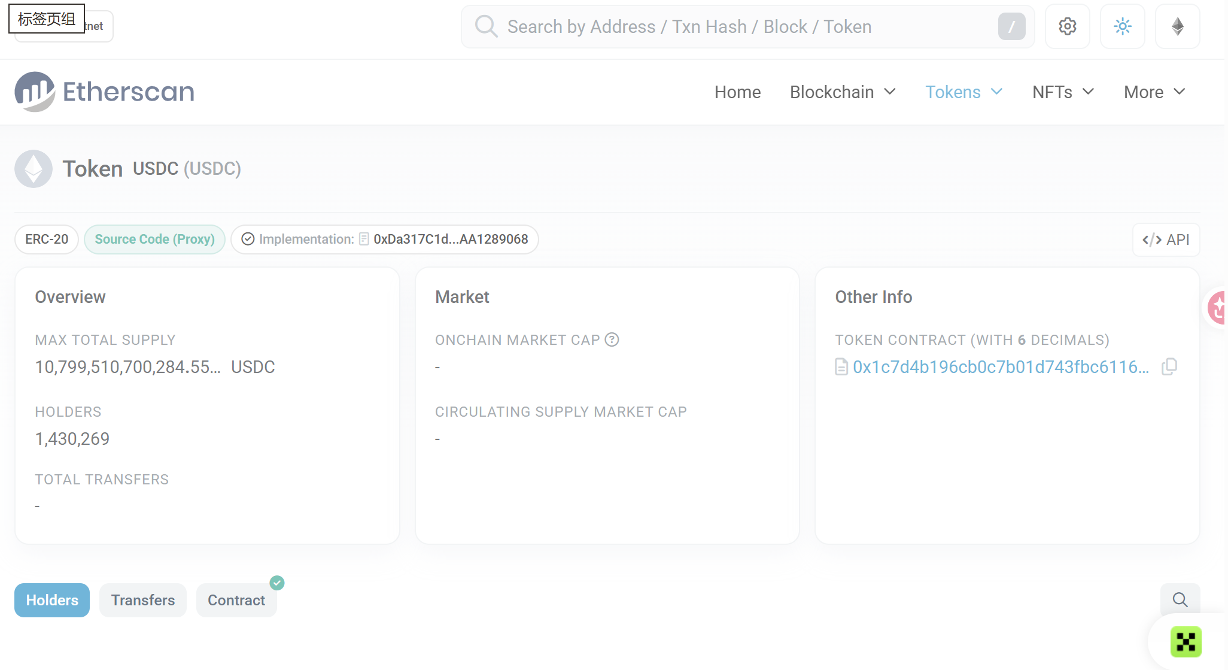Open the Ethereum network selector icon
Image resolution: width=1228 pixels, height=670 pixels.
(x=1177, y=26)
